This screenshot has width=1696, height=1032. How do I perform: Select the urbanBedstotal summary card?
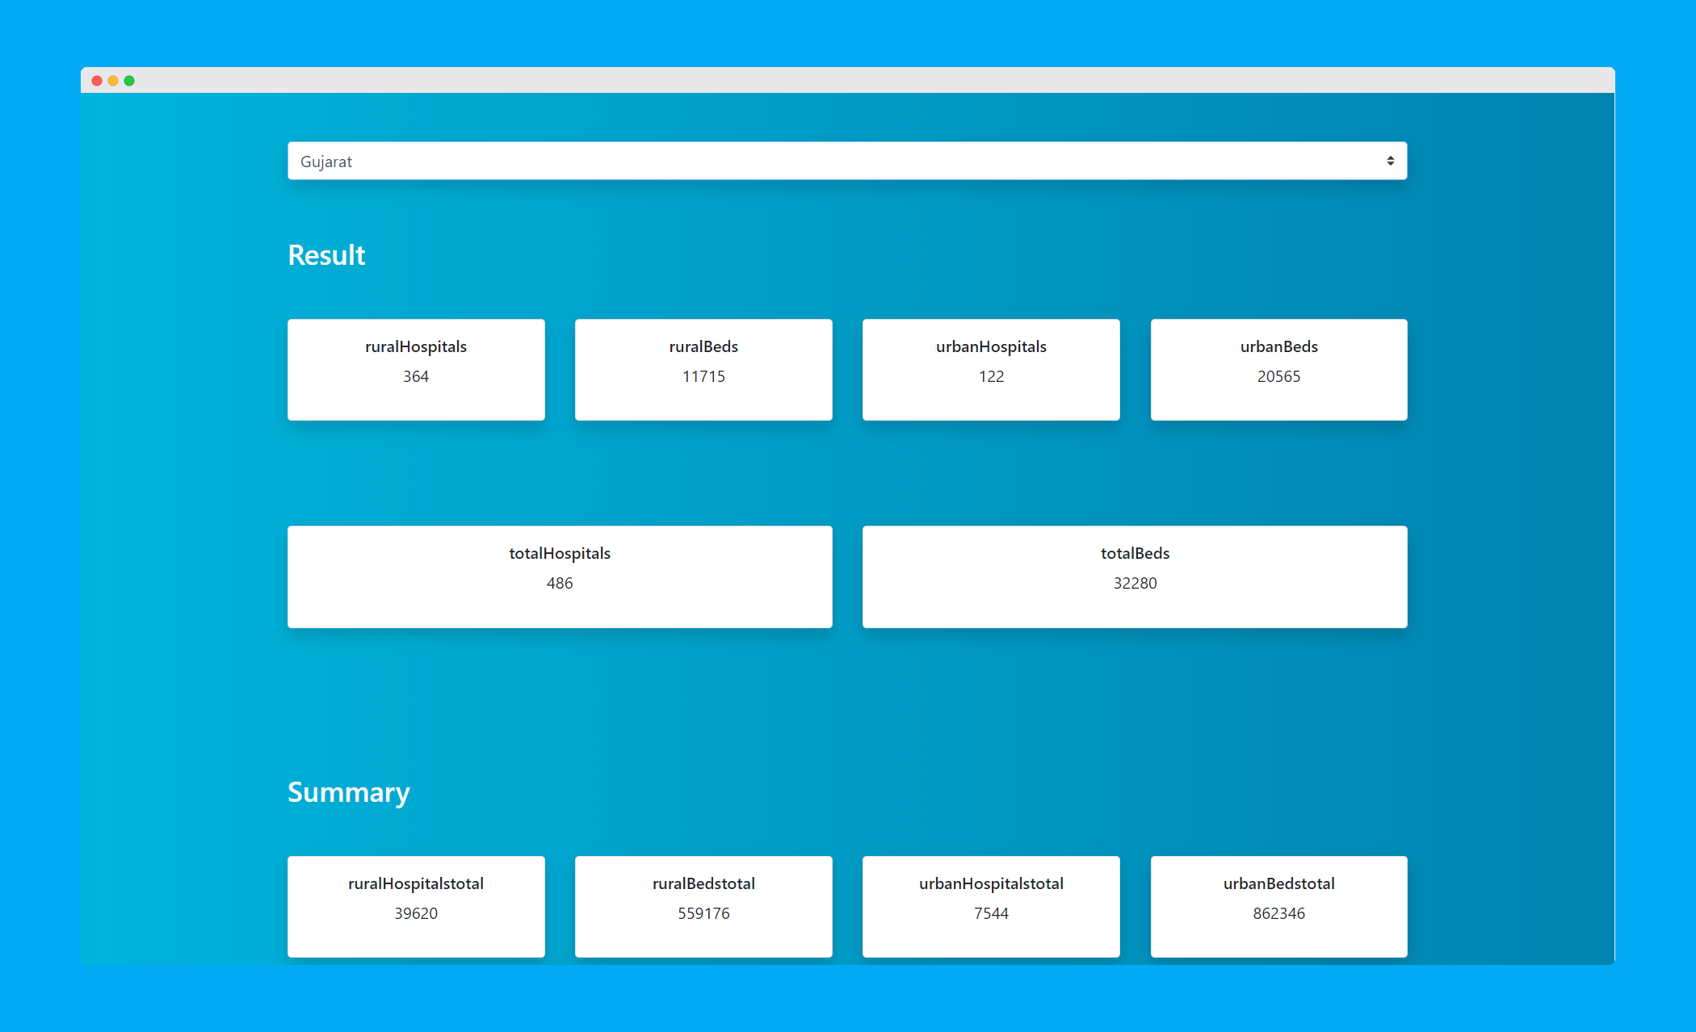point(1278,905)
